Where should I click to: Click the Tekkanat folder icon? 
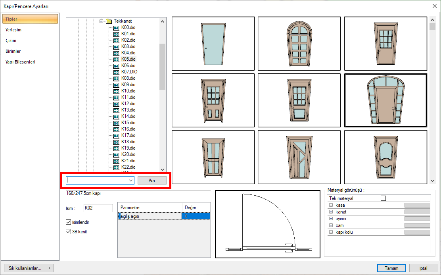pyautogui.click(x=109, y=21)
